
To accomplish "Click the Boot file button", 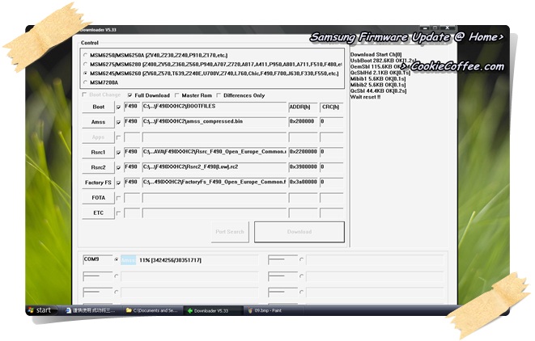I will coord(98,107).
